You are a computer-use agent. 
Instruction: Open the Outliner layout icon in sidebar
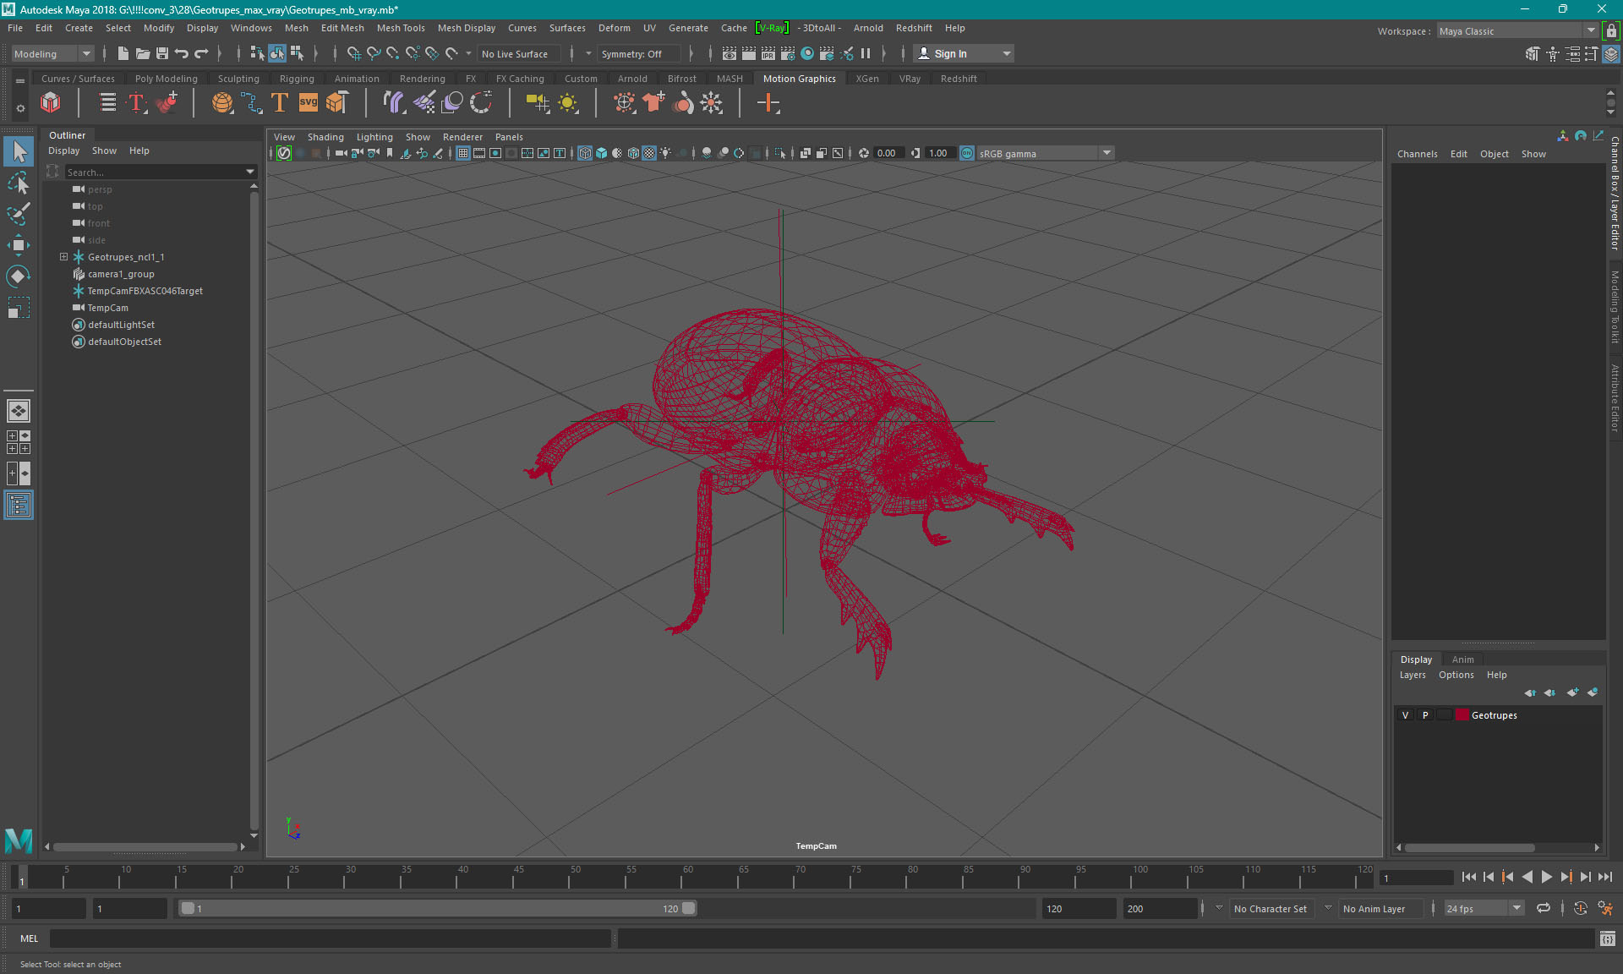click(19, 506)
